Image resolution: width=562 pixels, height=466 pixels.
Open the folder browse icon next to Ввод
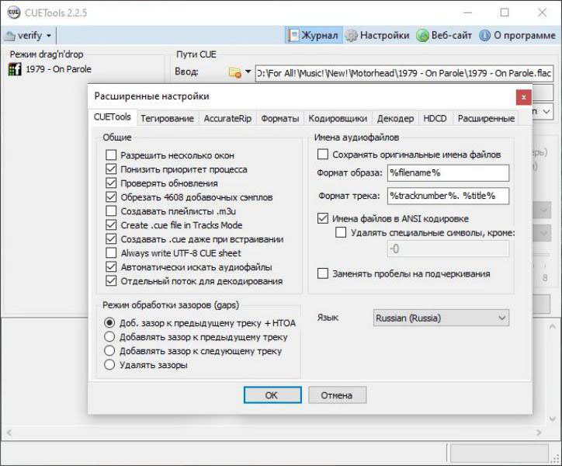click(x=234, y=72)
